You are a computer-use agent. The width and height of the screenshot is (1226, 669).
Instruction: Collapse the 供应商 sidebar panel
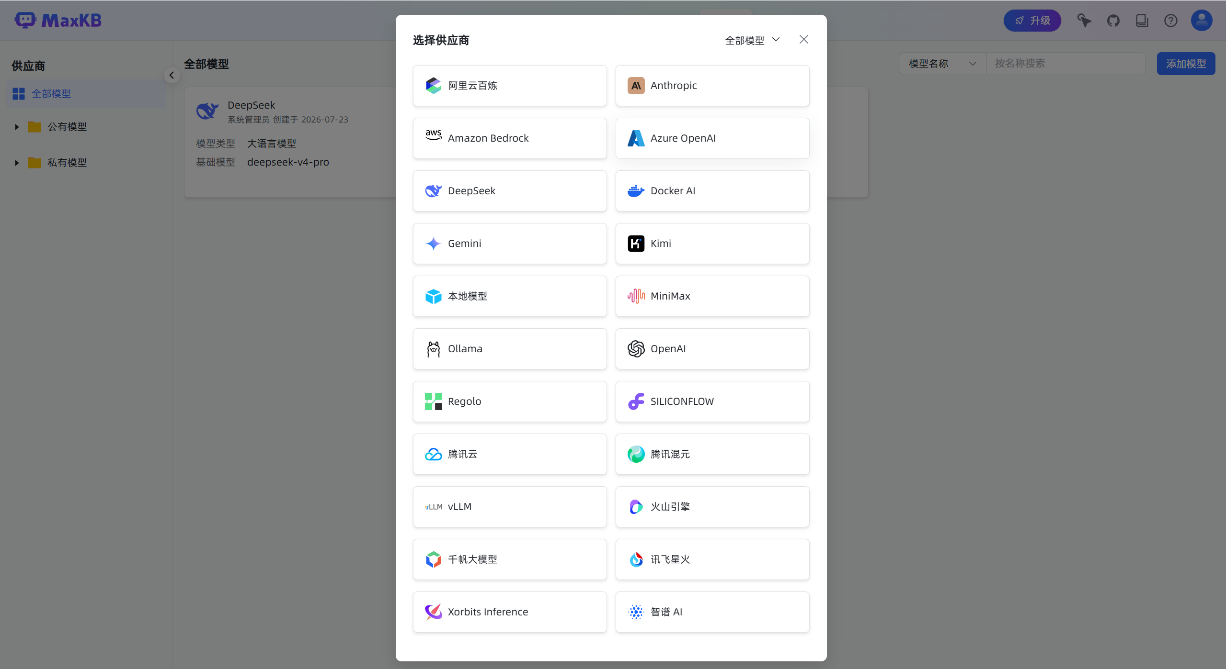pyautogui.click(x=172, y=75)
